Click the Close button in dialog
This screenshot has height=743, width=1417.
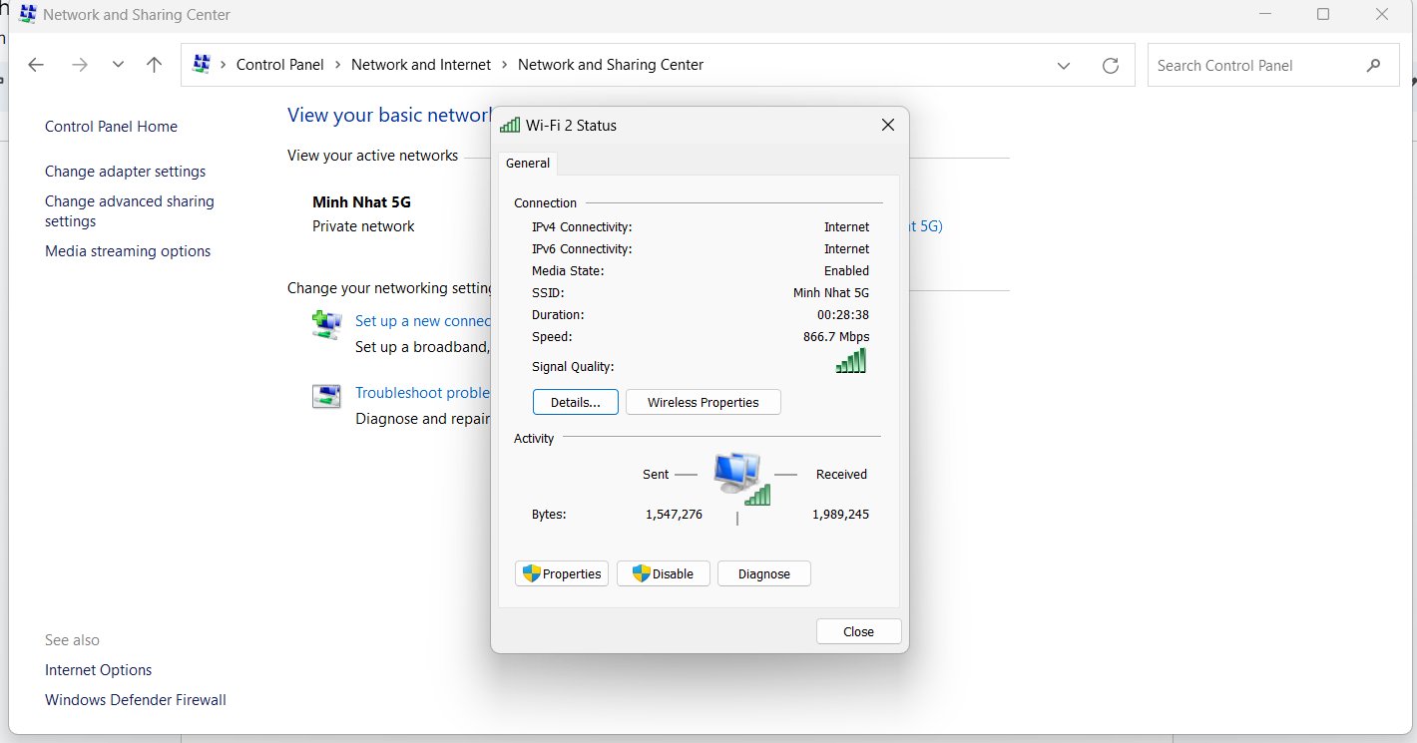coord(858,631)
